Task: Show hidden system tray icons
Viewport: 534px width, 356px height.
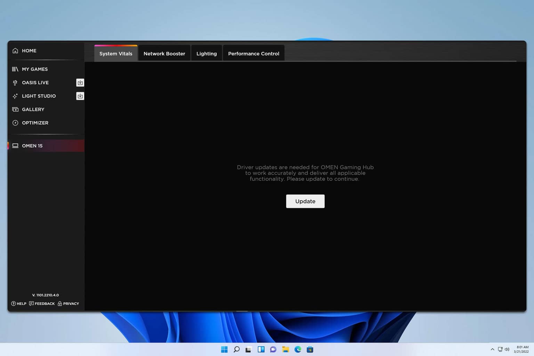Action: click(x=492, y=349)
